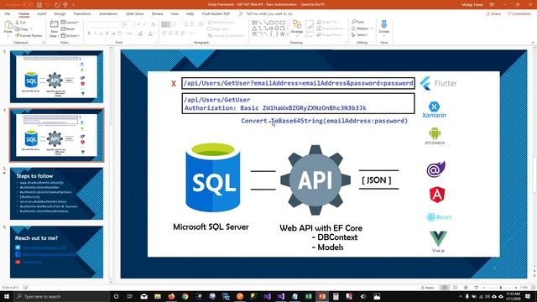Viewport: 537px width, 302px height.
Task: Switch to the Insert ribbon tab
Action: pyautogui.click(x=41, y=13)
